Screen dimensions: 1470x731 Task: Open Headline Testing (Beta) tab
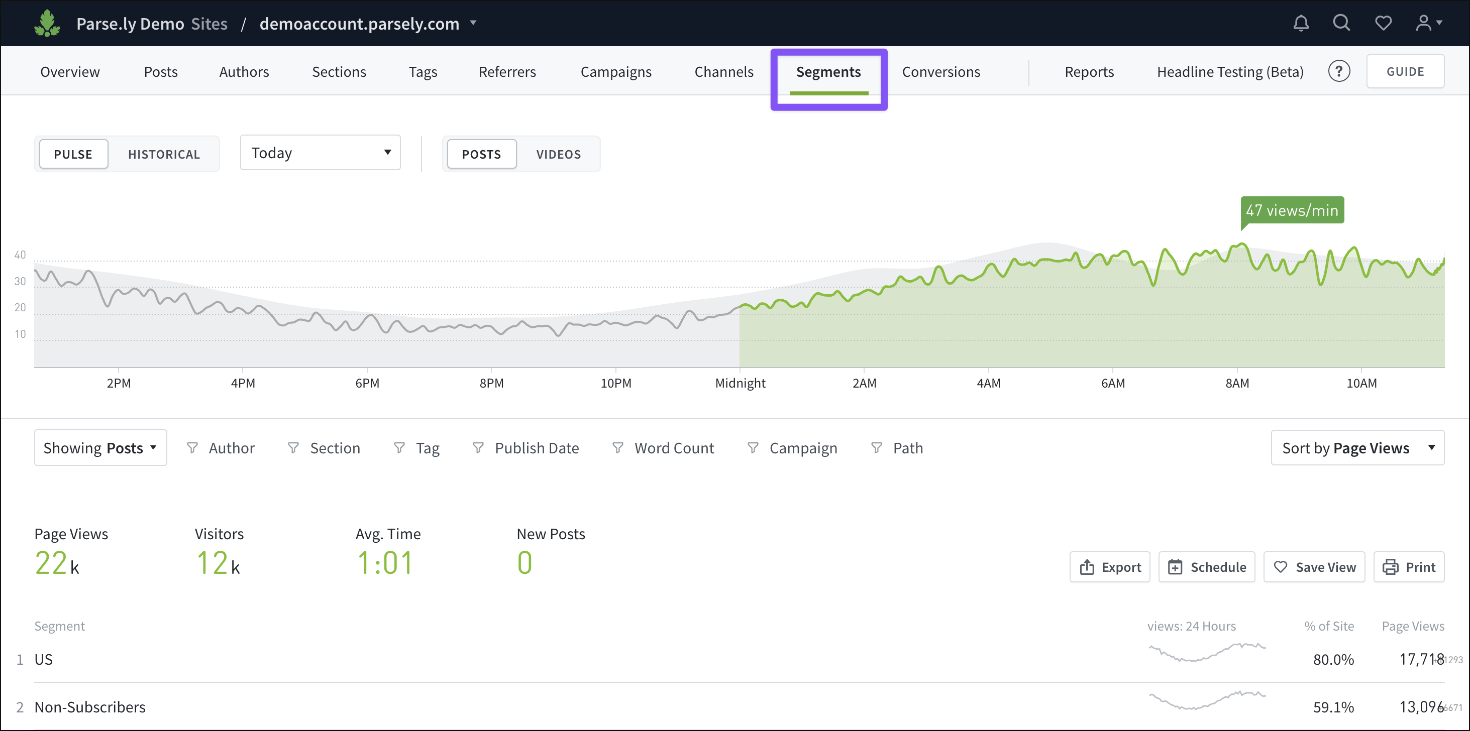tap(1230, 72)
